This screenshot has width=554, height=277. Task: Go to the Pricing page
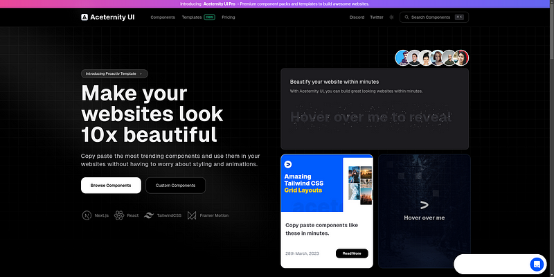coord(229,17)
